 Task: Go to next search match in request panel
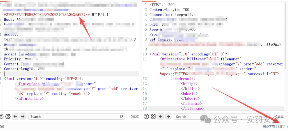23,116
